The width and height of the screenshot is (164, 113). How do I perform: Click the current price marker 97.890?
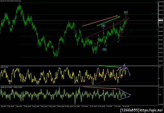coord(160,20)
